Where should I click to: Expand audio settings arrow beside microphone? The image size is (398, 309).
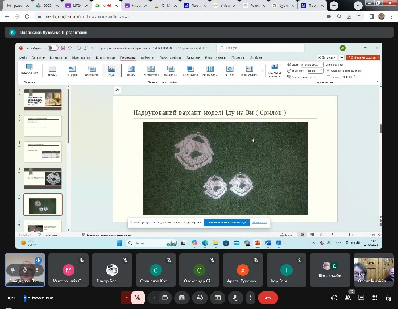point(126,298)
